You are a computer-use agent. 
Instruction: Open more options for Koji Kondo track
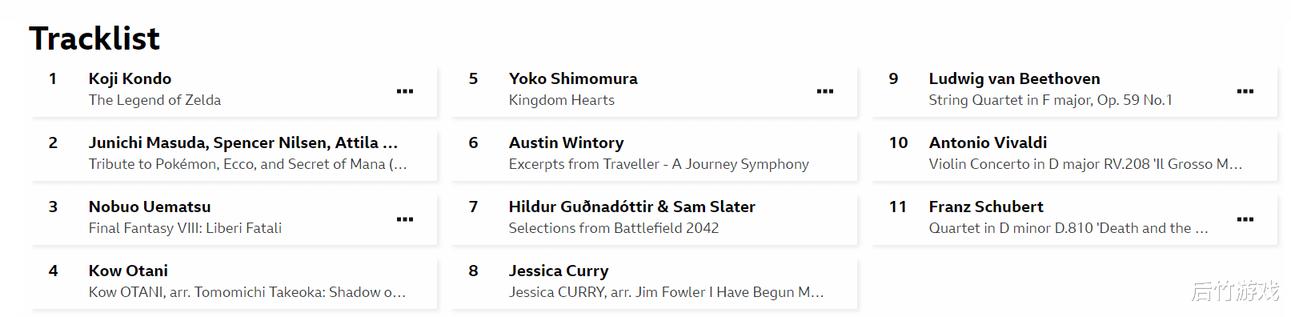[x=405, y=91]
